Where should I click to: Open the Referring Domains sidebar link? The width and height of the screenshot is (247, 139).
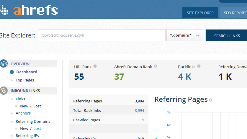click(33, 121)
